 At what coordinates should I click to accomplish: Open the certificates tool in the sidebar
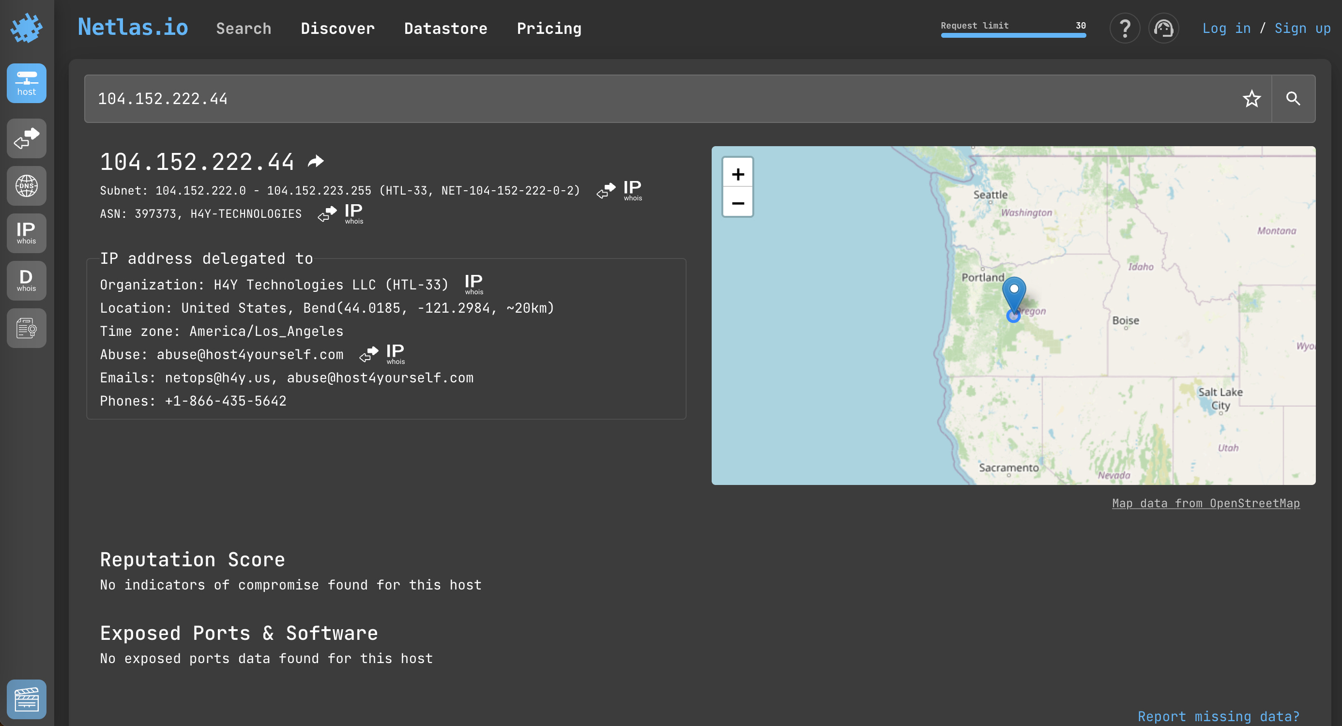click(26, 328)
